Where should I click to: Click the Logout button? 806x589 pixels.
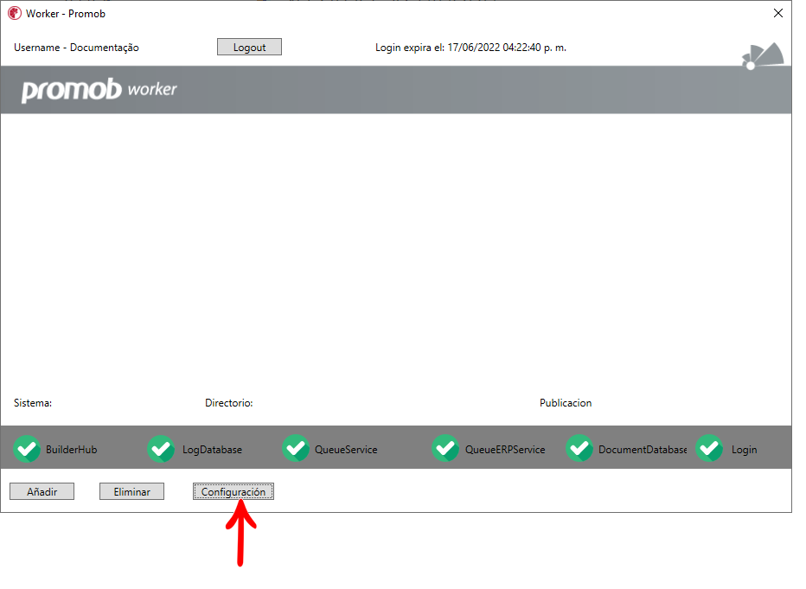pyautogui.click(x=249, y=47)
